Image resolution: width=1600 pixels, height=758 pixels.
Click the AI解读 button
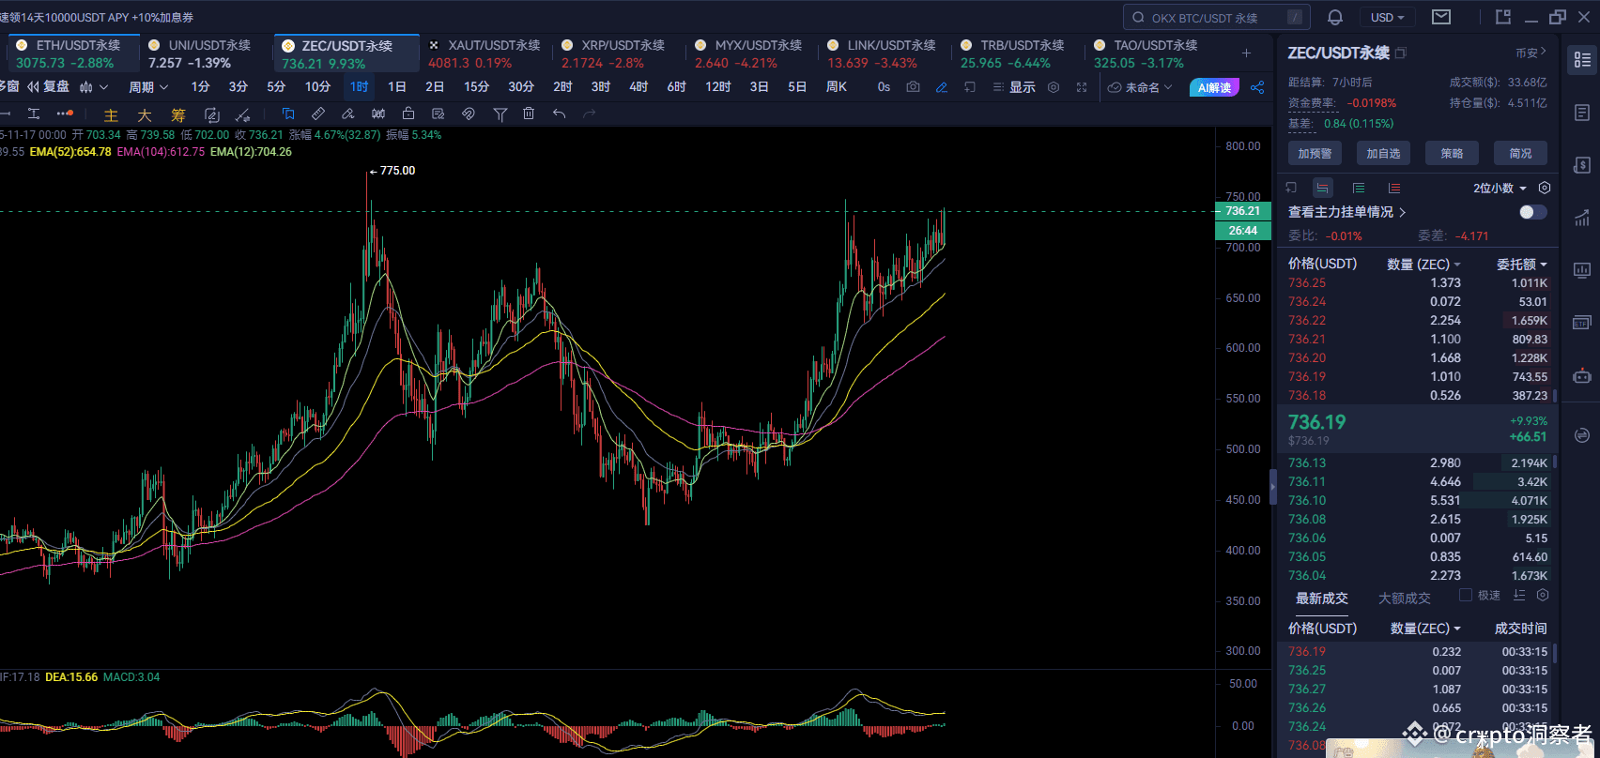1214,87
